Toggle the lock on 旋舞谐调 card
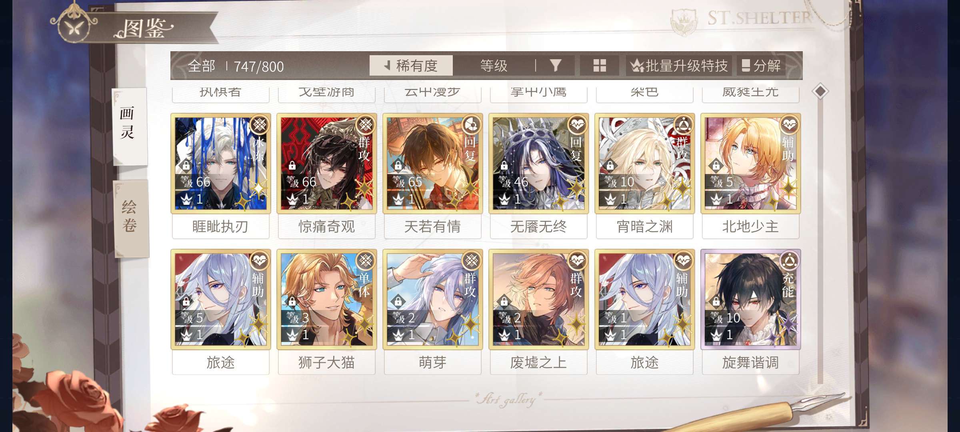 pyautogui.click(x=716, y=301)
